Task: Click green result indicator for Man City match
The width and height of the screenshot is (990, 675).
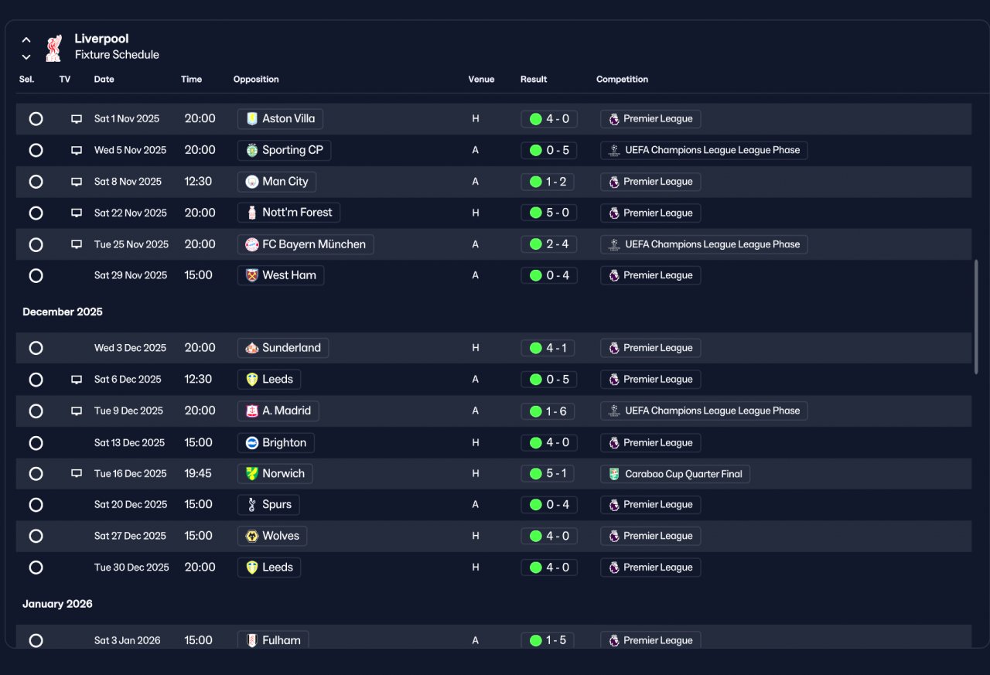Action: tap(535, 182)
